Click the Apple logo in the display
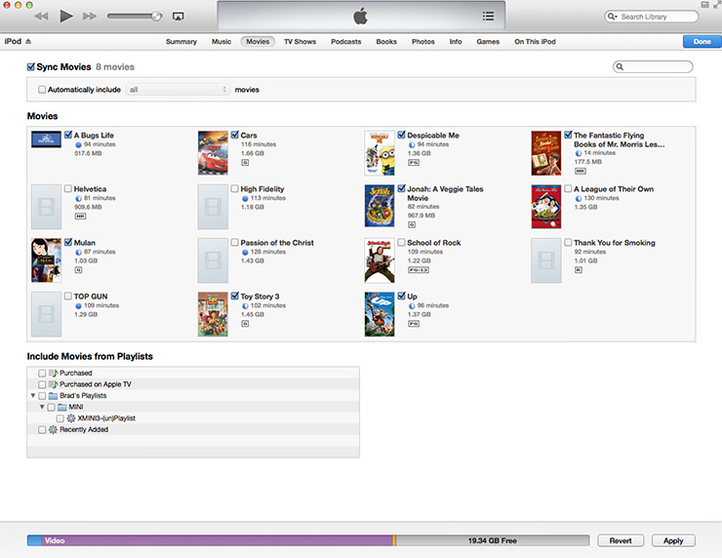This screenshot has height=558, width=722. [x=361, y=17]
